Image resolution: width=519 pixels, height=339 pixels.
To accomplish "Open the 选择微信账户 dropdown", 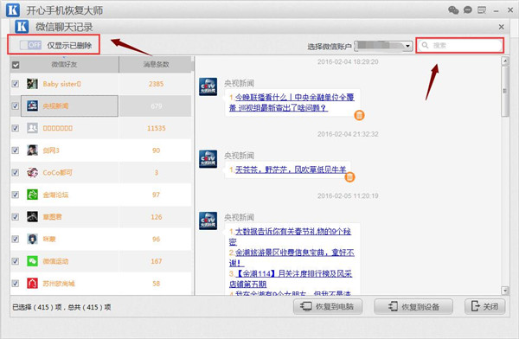I will pyautogui.click(x=383, y=46).
